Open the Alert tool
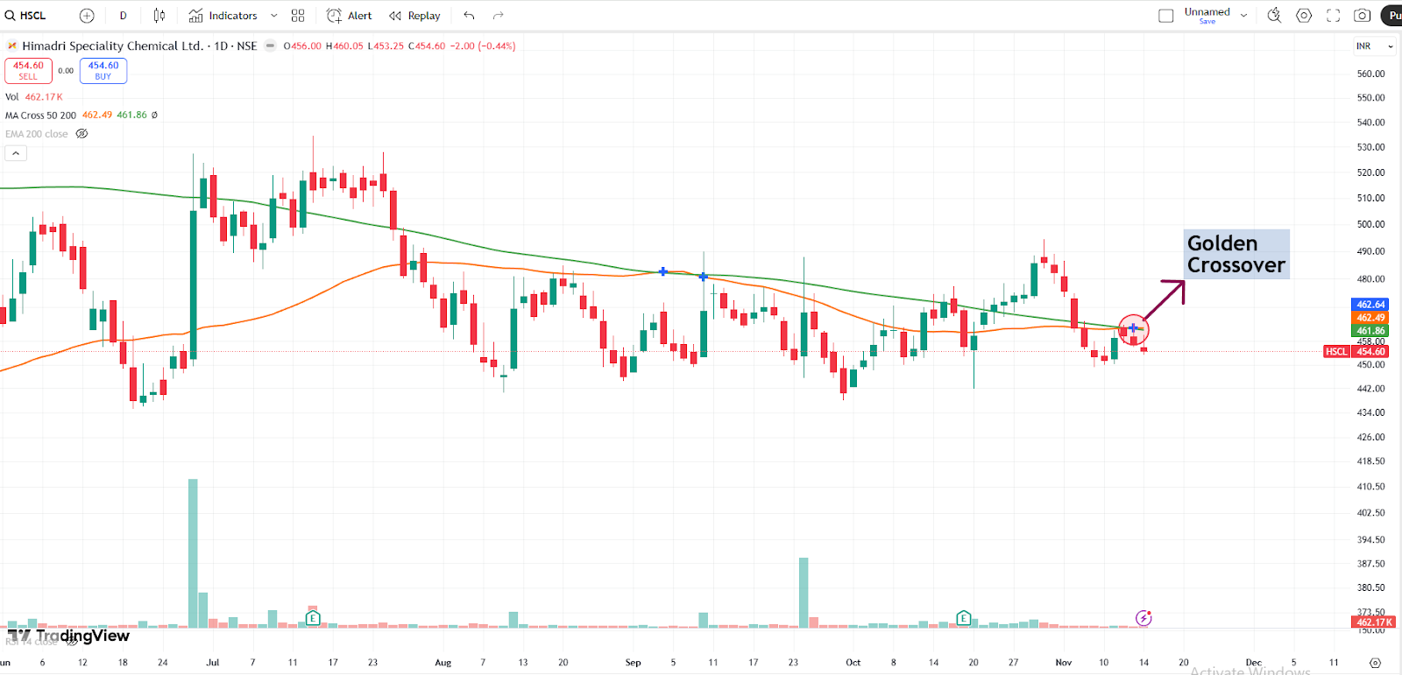Screen dimensions: 1402x675 tap(350, 16)
